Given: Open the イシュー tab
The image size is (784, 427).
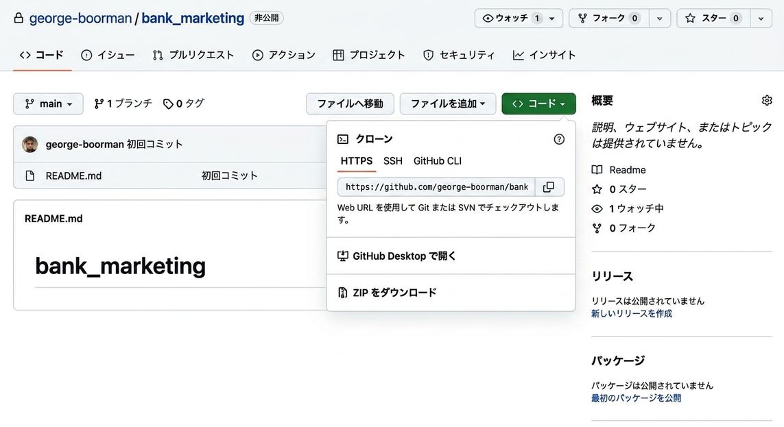Looking at the screenshot, I should point(108,55).
